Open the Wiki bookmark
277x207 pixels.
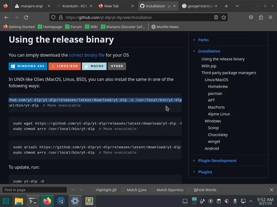pos(91,27)
